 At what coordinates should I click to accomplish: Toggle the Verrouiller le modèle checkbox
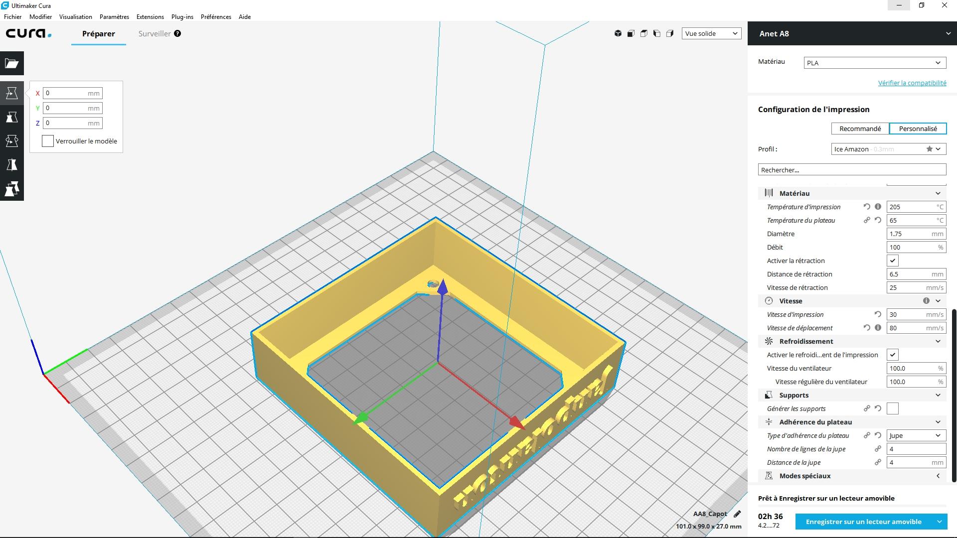[48, 141]
